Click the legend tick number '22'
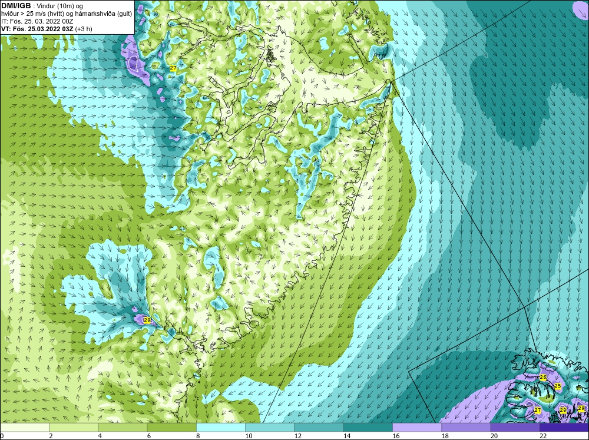The image size is (589, 440). coord(543,436)
